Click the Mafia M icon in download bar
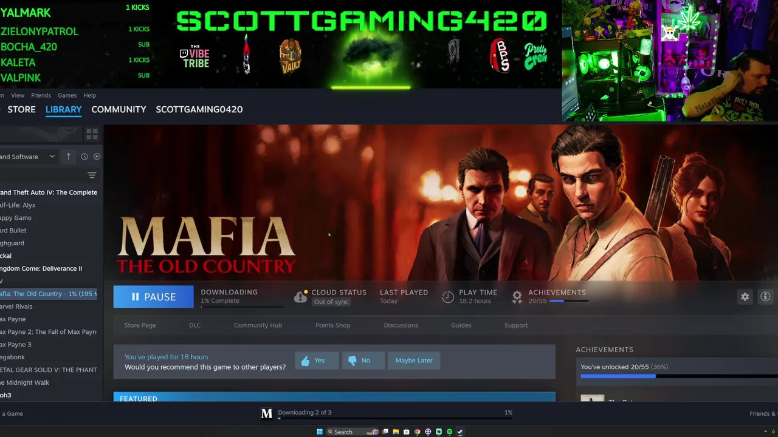This screenshot has height=437, width=778. (267, 413)
